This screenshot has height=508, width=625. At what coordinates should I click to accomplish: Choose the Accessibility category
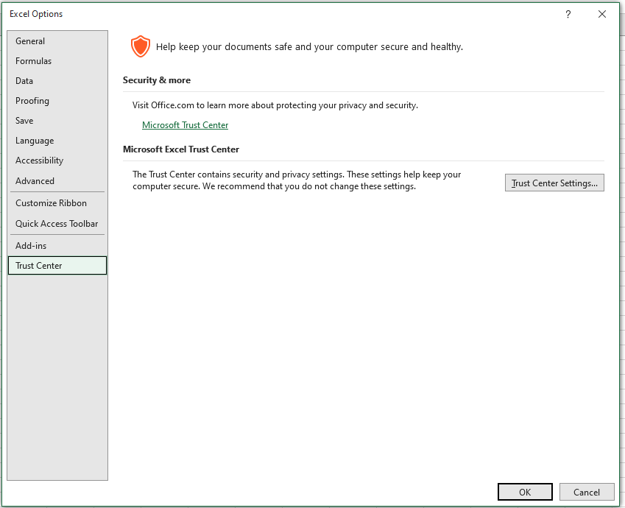click(x=57, y=160)
